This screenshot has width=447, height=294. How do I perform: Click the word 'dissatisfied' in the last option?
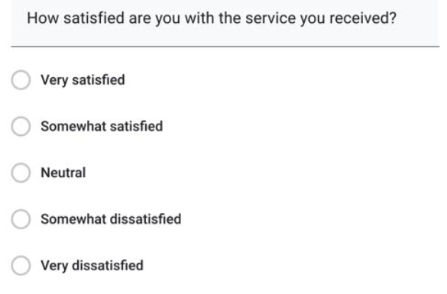(108, 266)
